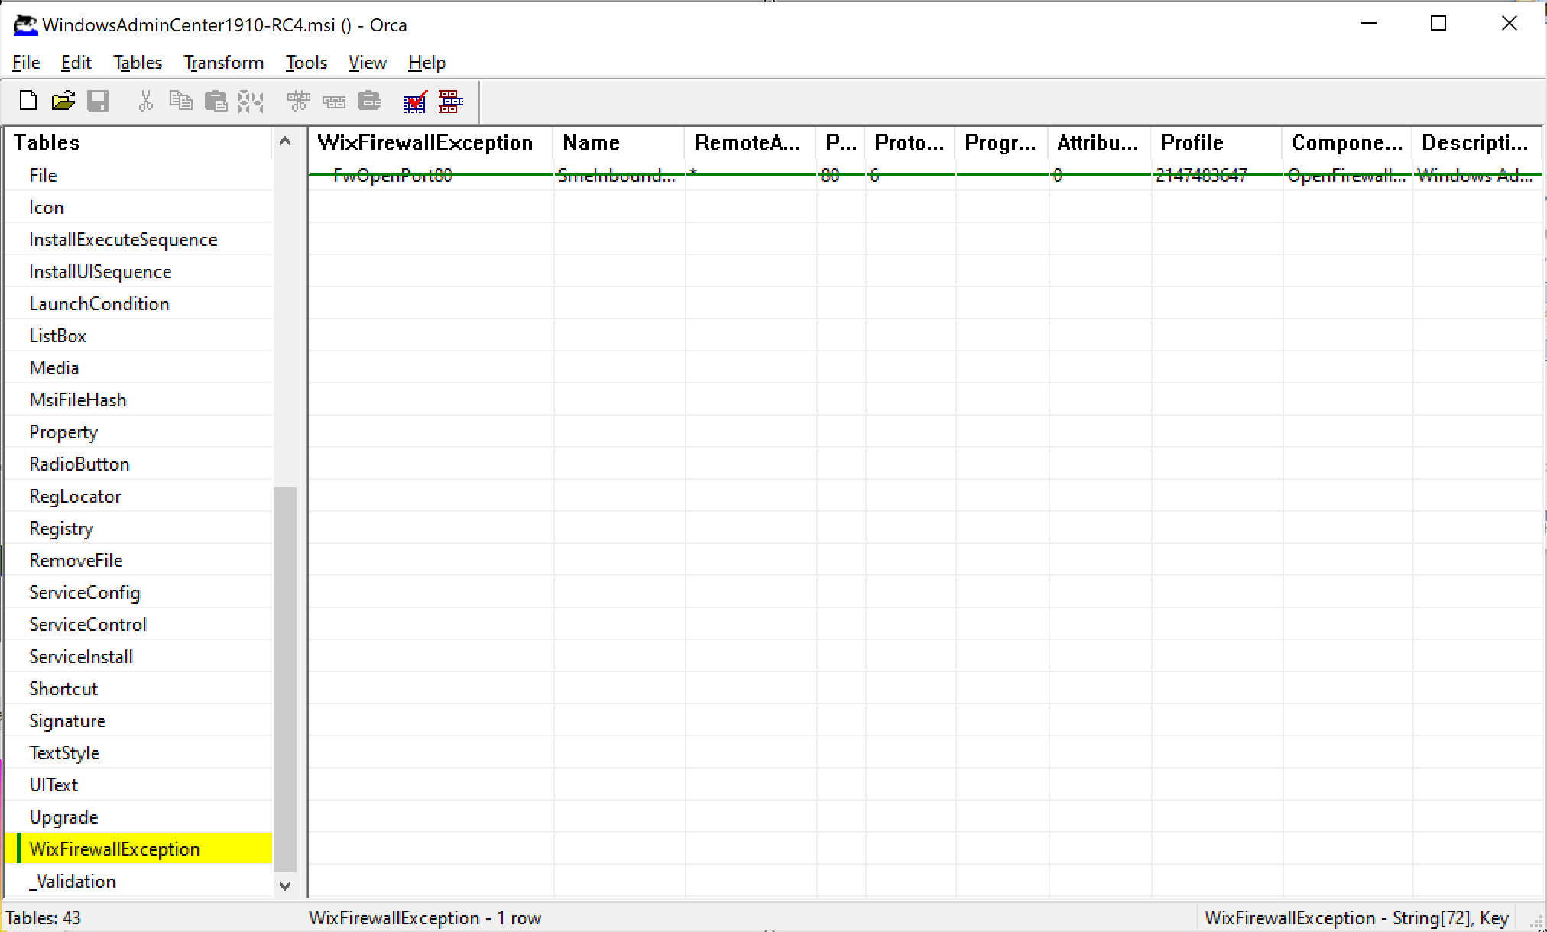This screenshot has height=932, width=1547.
Task: Select the highlighted WixFirewallException table
Action: click(139, 849)
